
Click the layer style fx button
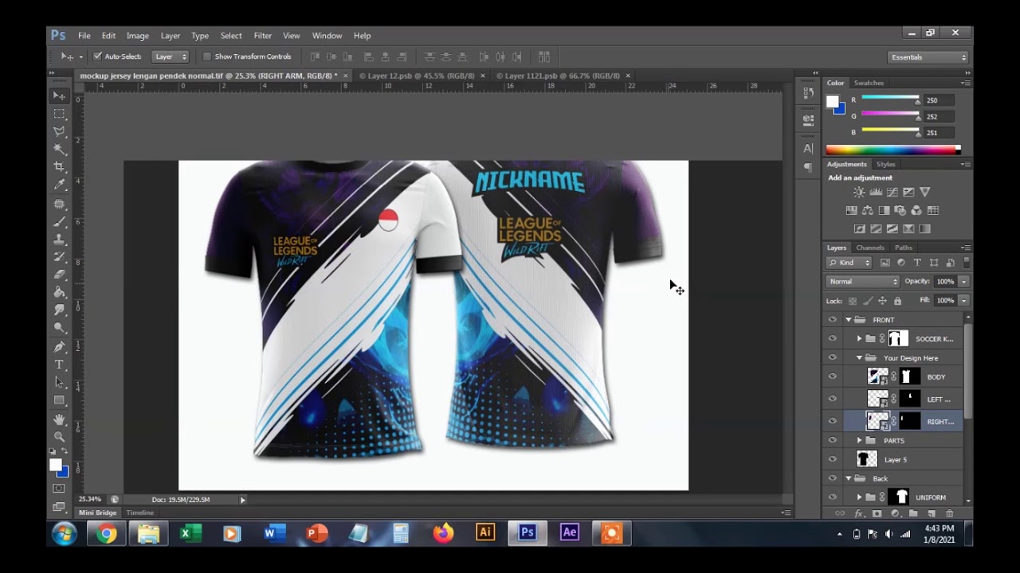[x=859, y=514]
